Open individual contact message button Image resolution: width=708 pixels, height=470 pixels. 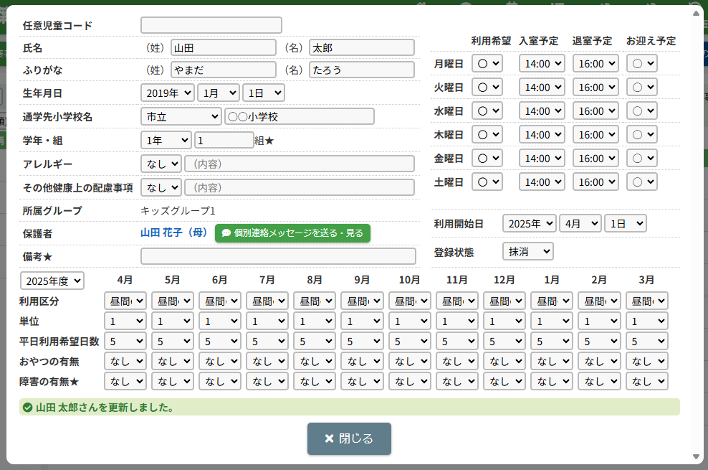[292, 233]
